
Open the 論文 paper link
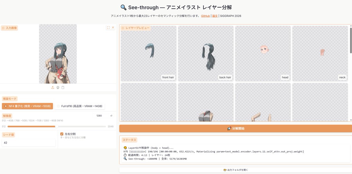click(215, 16)
